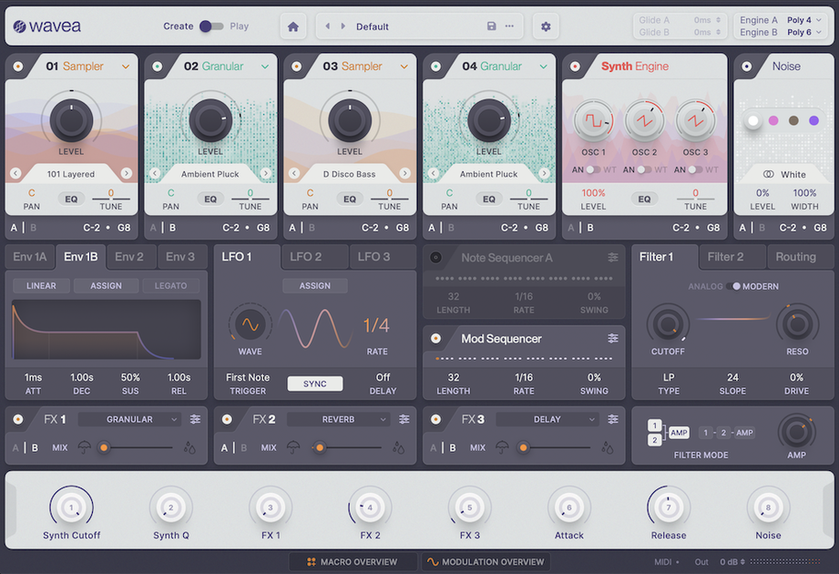The width and height of the screenshot is (839, 574).
Task: Select the OSC 1 square waveform icon
Action: (592, 120)
